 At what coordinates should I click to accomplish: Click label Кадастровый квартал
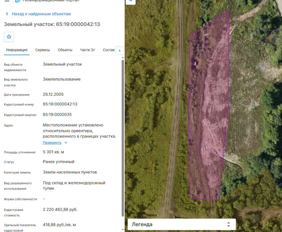20,115
